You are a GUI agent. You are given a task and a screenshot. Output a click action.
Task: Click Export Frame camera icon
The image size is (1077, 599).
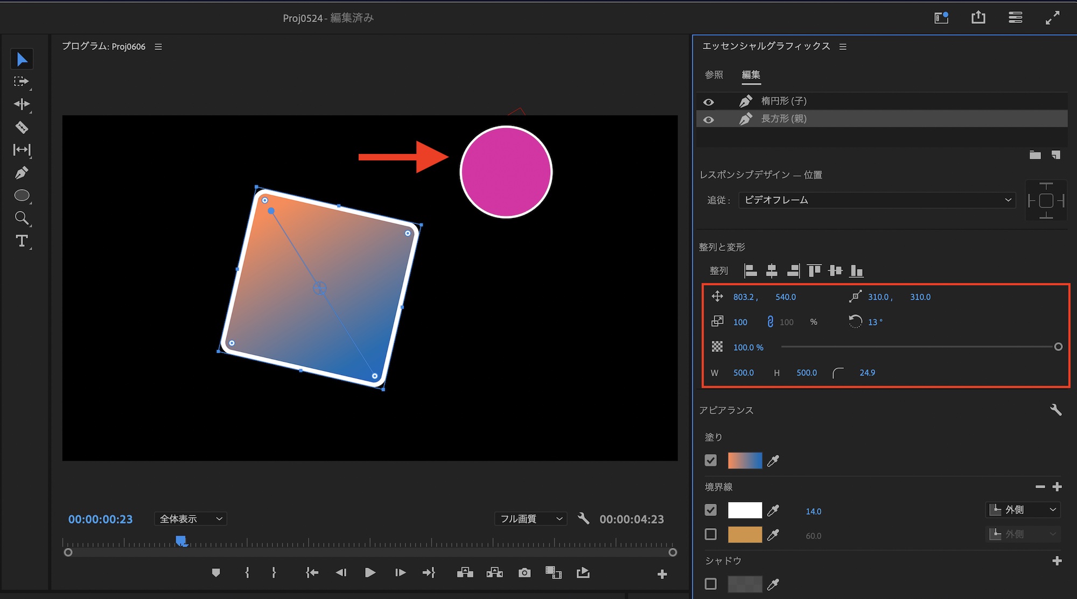click(x=524, y=573)
